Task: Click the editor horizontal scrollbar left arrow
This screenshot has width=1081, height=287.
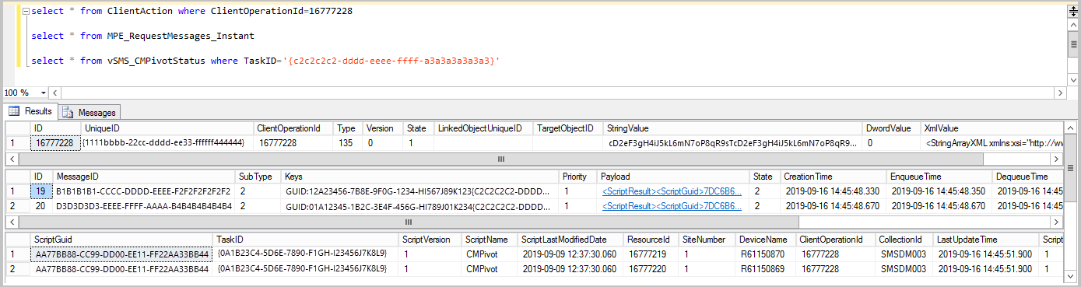Action: 54,93
